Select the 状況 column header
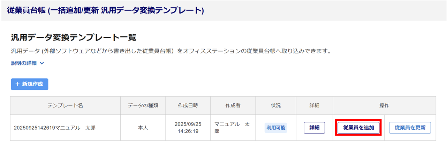This screenshot has height=146, width=447. (276, 105)
